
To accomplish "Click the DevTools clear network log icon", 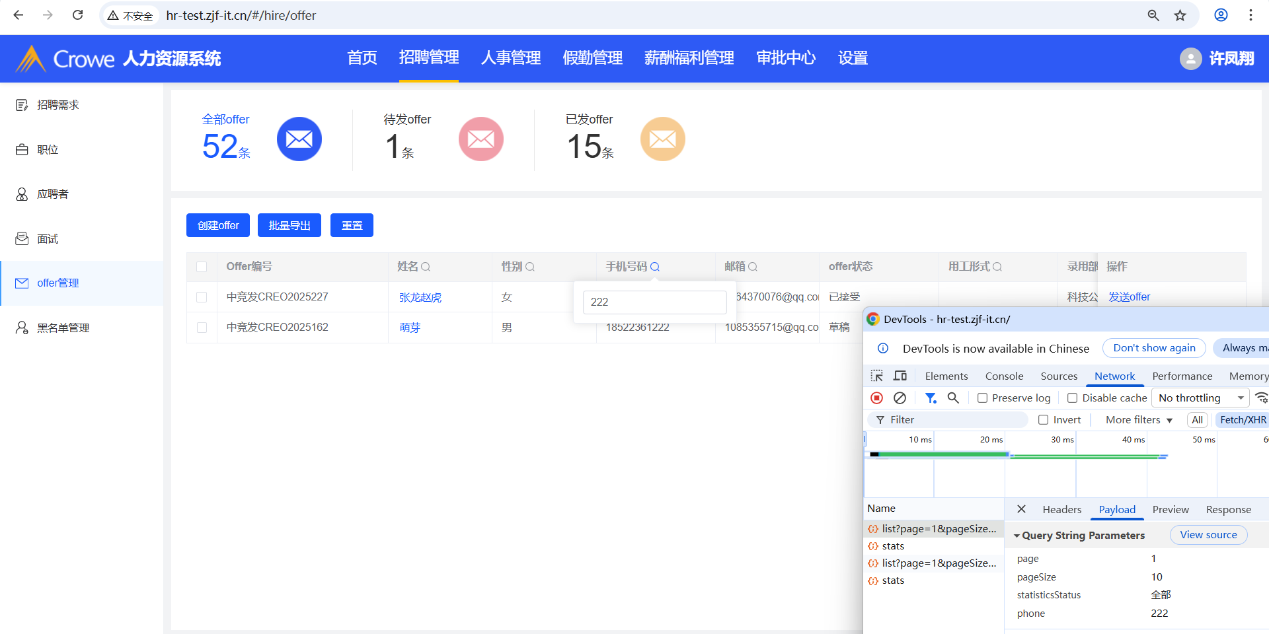I will tap(900, 398).
